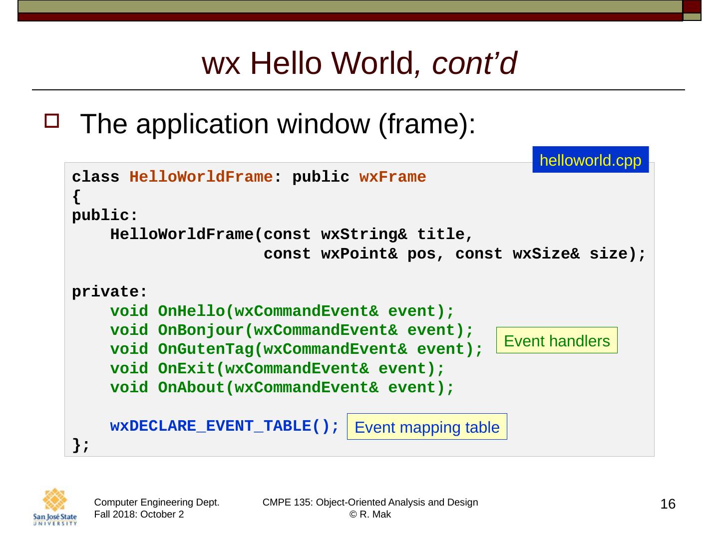The width and height of the screenshot is (719, 539).
Task: Click the class HelloWorldFrame declaration line
Action: (249, 177)
